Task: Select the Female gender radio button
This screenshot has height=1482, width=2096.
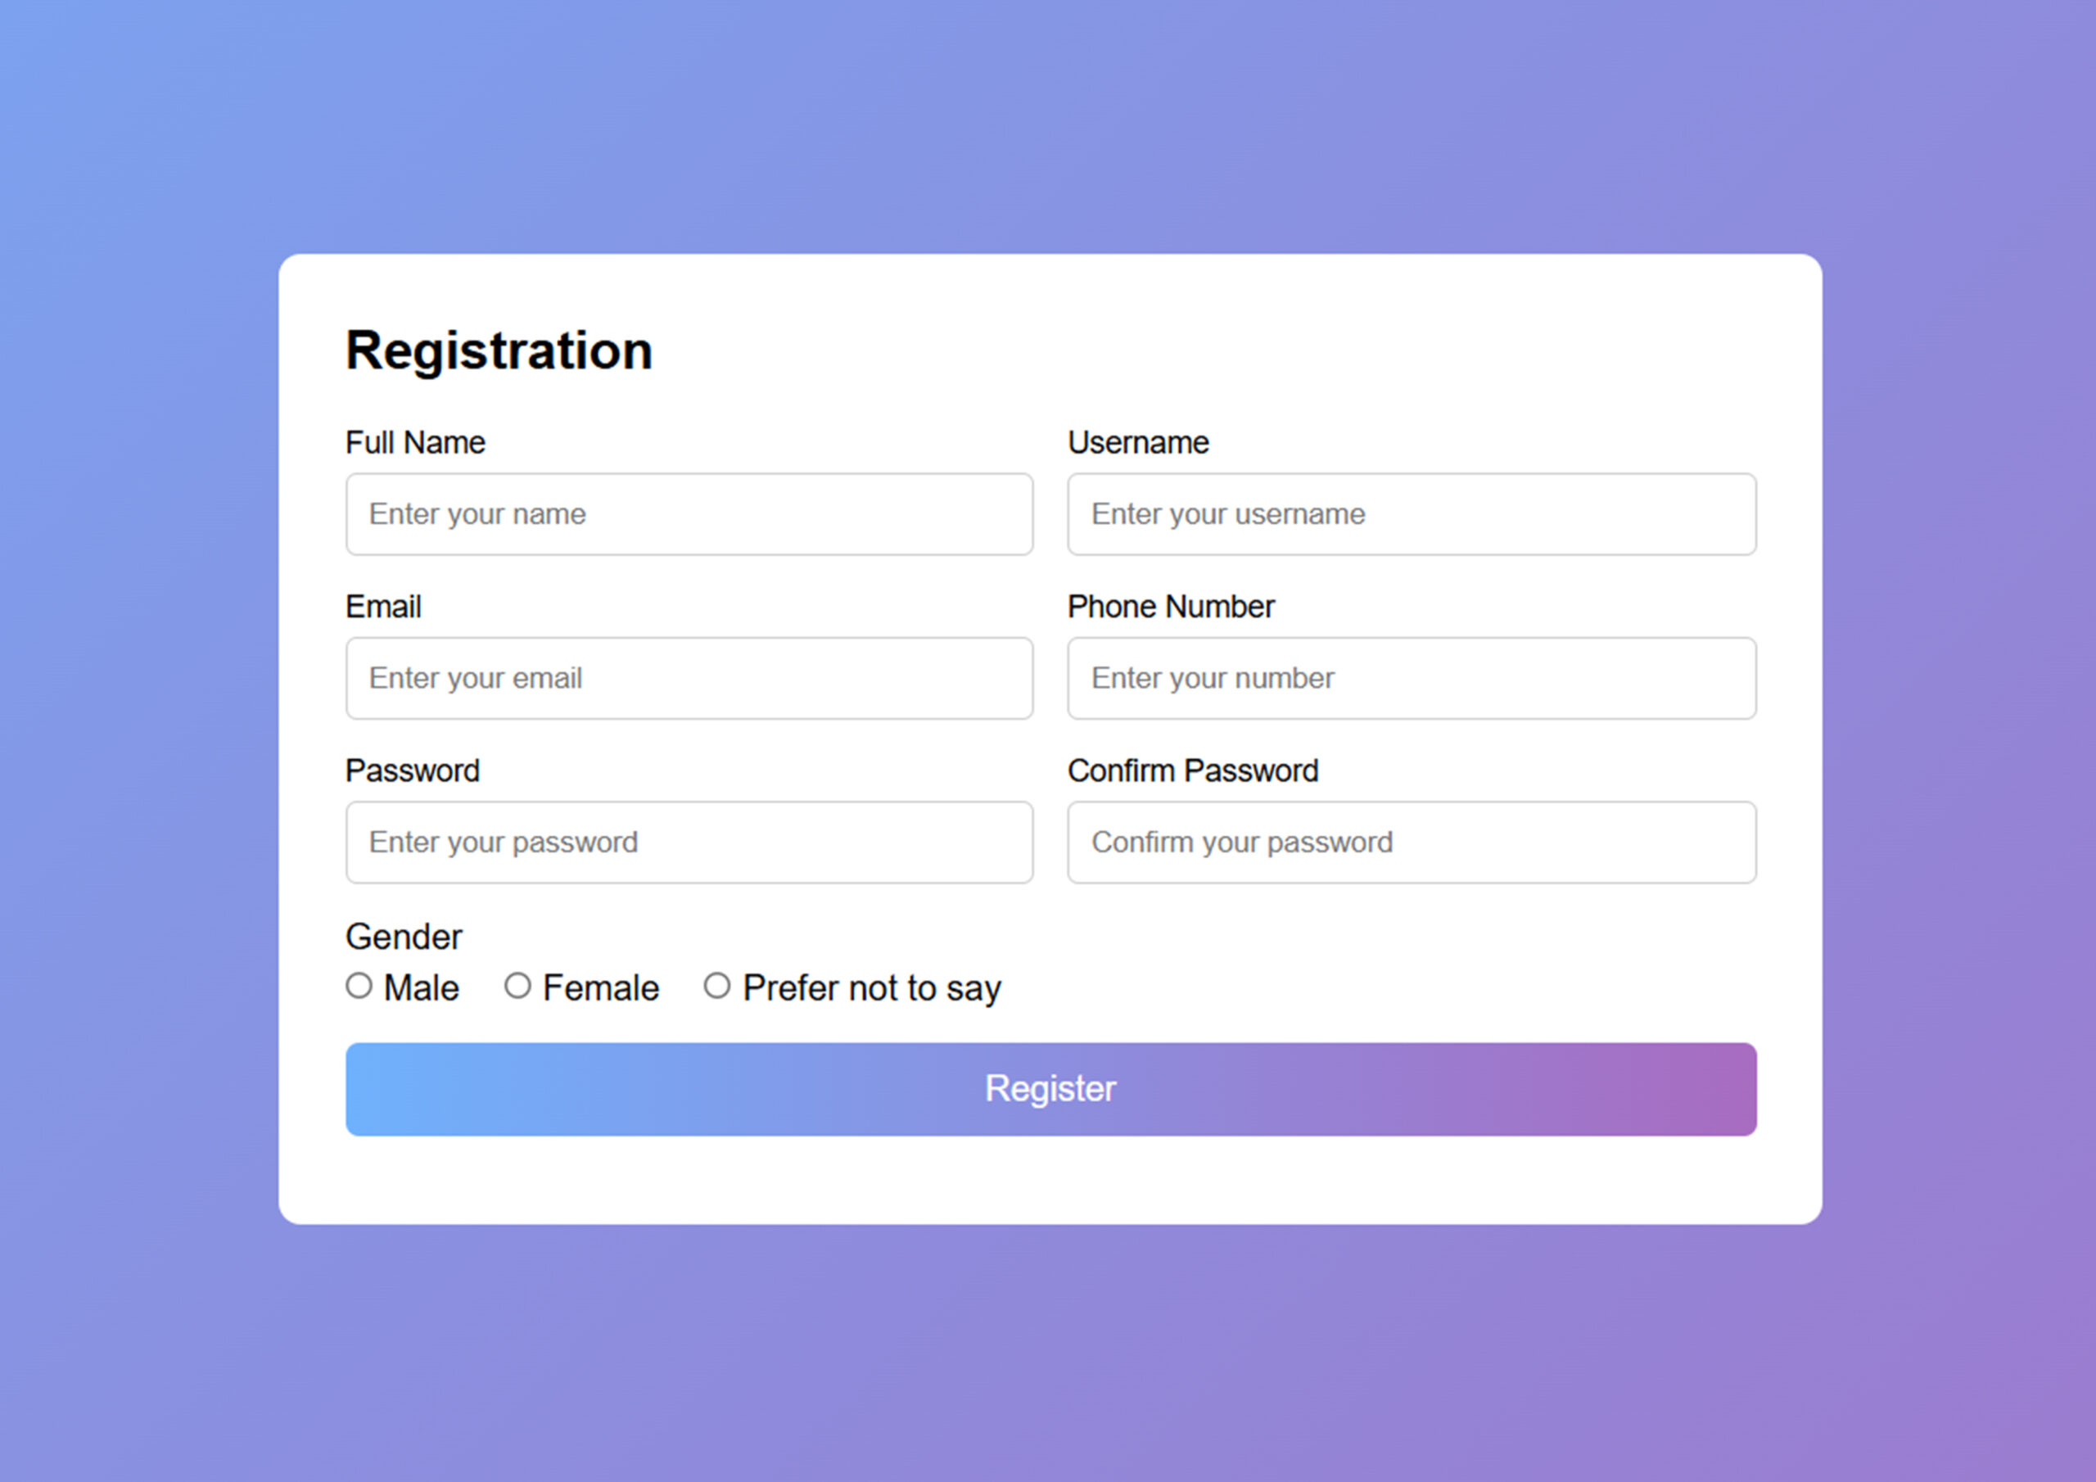Action: click(x=518, y=985)
